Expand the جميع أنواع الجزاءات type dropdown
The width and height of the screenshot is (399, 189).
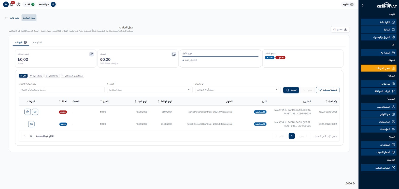point(238,90)
